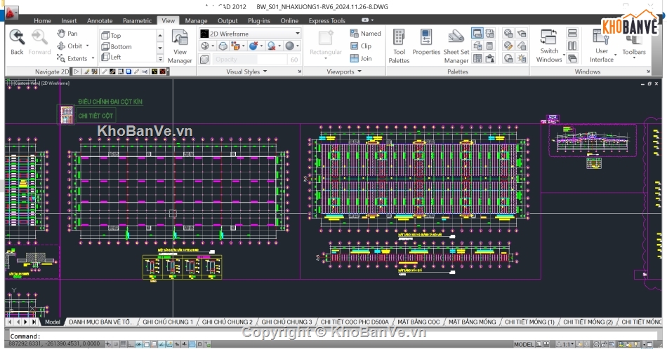
Task: Click Zoom Extents tool
Action: pos(72,58)
